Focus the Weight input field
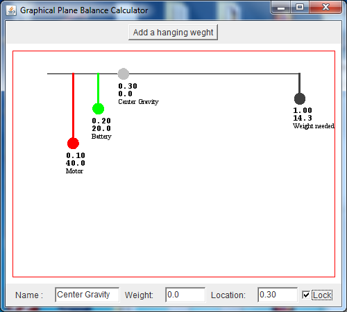 pos(185,295)
